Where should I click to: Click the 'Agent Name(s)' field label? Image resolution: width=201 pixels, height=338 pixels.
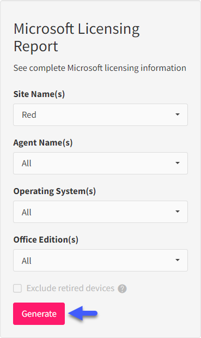(43, 143)
